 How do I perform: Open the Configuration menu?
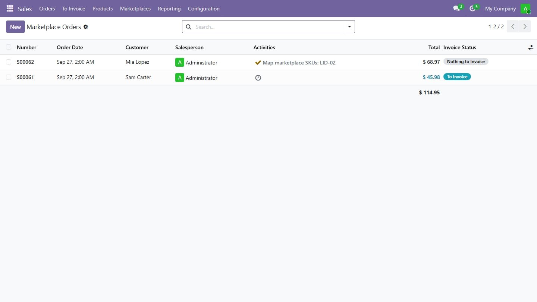click(204, 9)
